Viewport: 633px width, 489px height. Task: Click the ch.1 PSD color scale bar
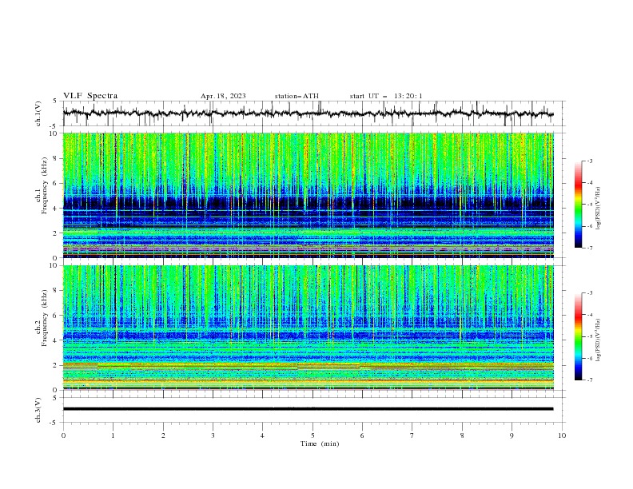(x=578, y=205)
